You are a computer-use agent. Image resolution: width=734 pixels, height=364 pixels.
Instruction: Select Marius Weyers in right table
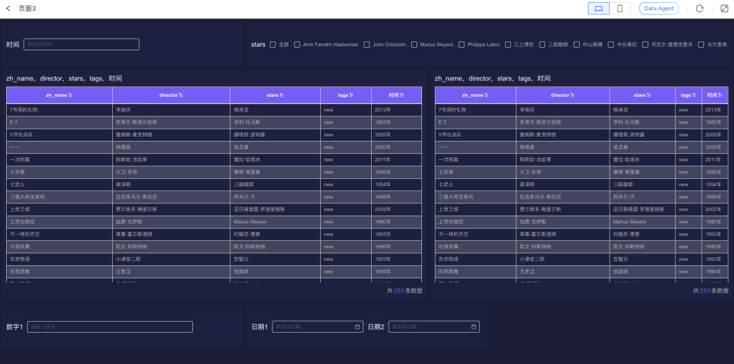pyautogui.click(x=629, y=222)
